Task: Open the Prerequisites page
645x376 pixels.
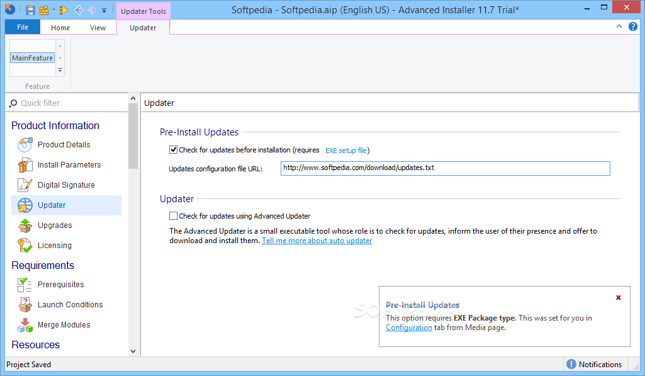Action: tap(60, 285)
